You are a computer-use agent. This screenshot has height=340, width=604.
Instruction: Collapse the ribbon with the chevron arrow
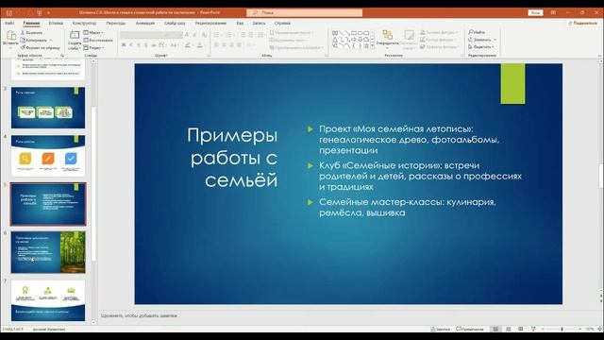coord(599,56)
